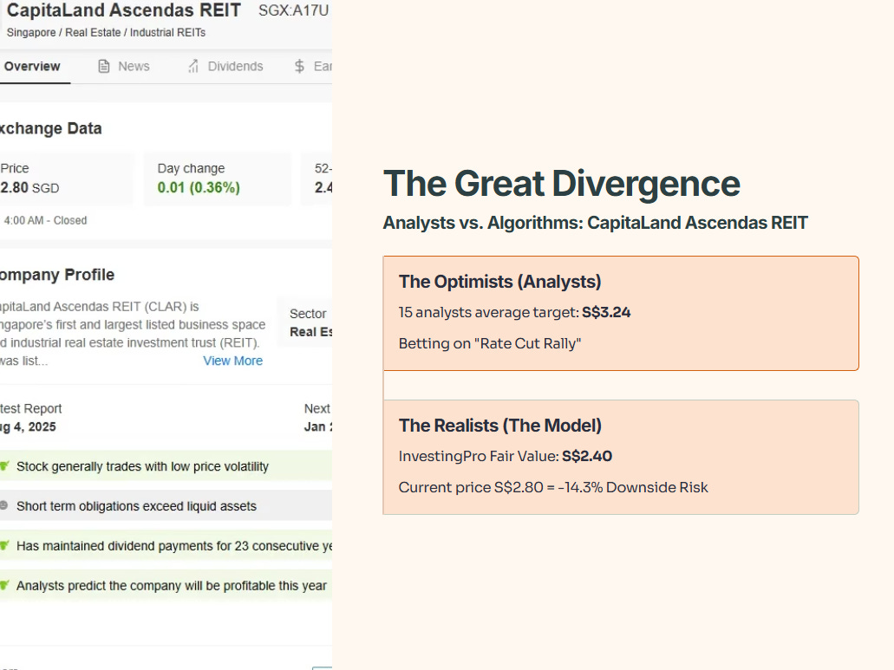Click the Singapore / Real Estate / Industrial REITs breadcrumb
The height and width of the screenshot is (670, 894).
tap(106, 32)
